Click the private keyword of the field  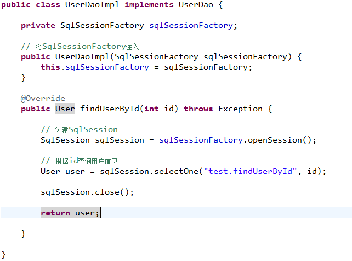pyautogui.click(x=38, y=26)
